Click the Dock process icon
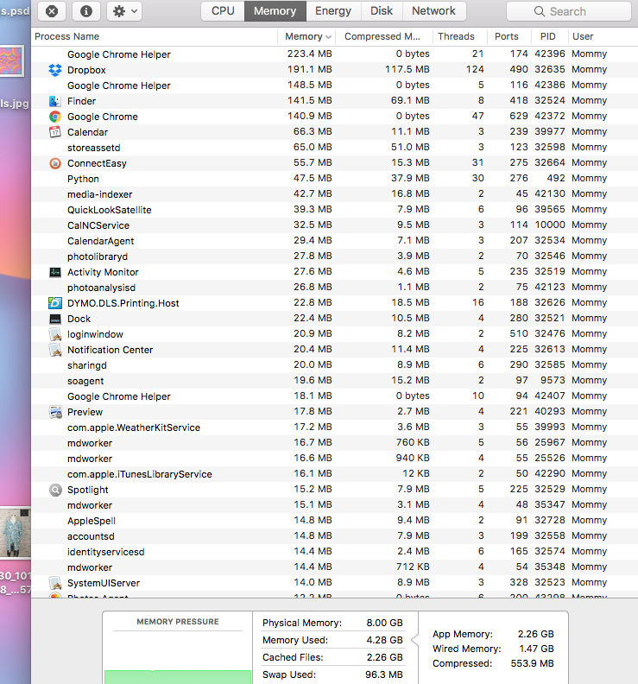638x684 pixels. pos(55,319)
